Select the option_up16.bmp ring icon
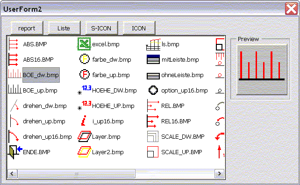 click(153, 90)
